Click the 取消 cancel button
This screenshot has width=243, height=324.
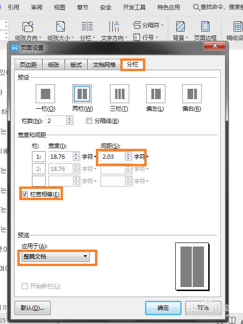tap(203, 308)
